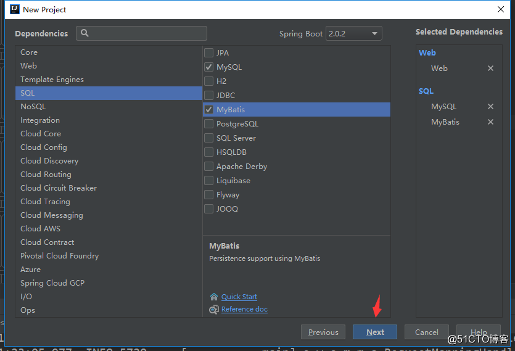Select the Core category
The width and height of the screenshot is (515, 351).
point(109,52)
